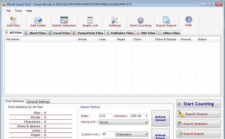This screenshot has width=225, height=139.
Task: Click the Status column header
Action: point(205,39)
